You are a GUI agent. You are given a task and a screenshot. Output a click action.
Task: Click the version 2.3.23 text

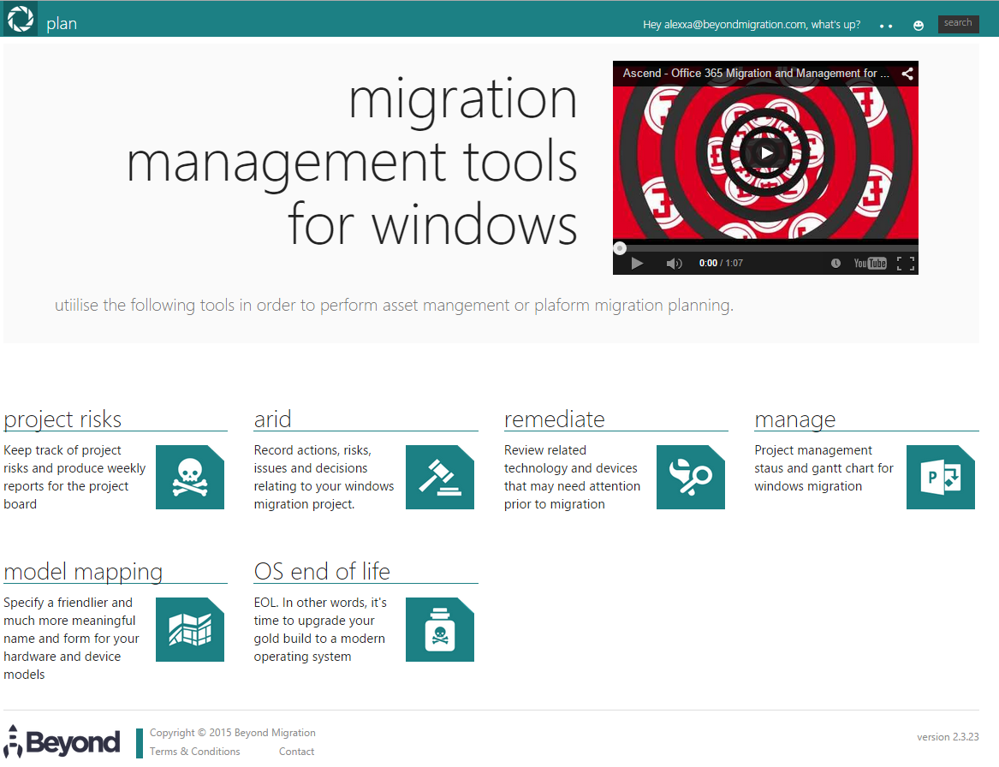(948, 737)
